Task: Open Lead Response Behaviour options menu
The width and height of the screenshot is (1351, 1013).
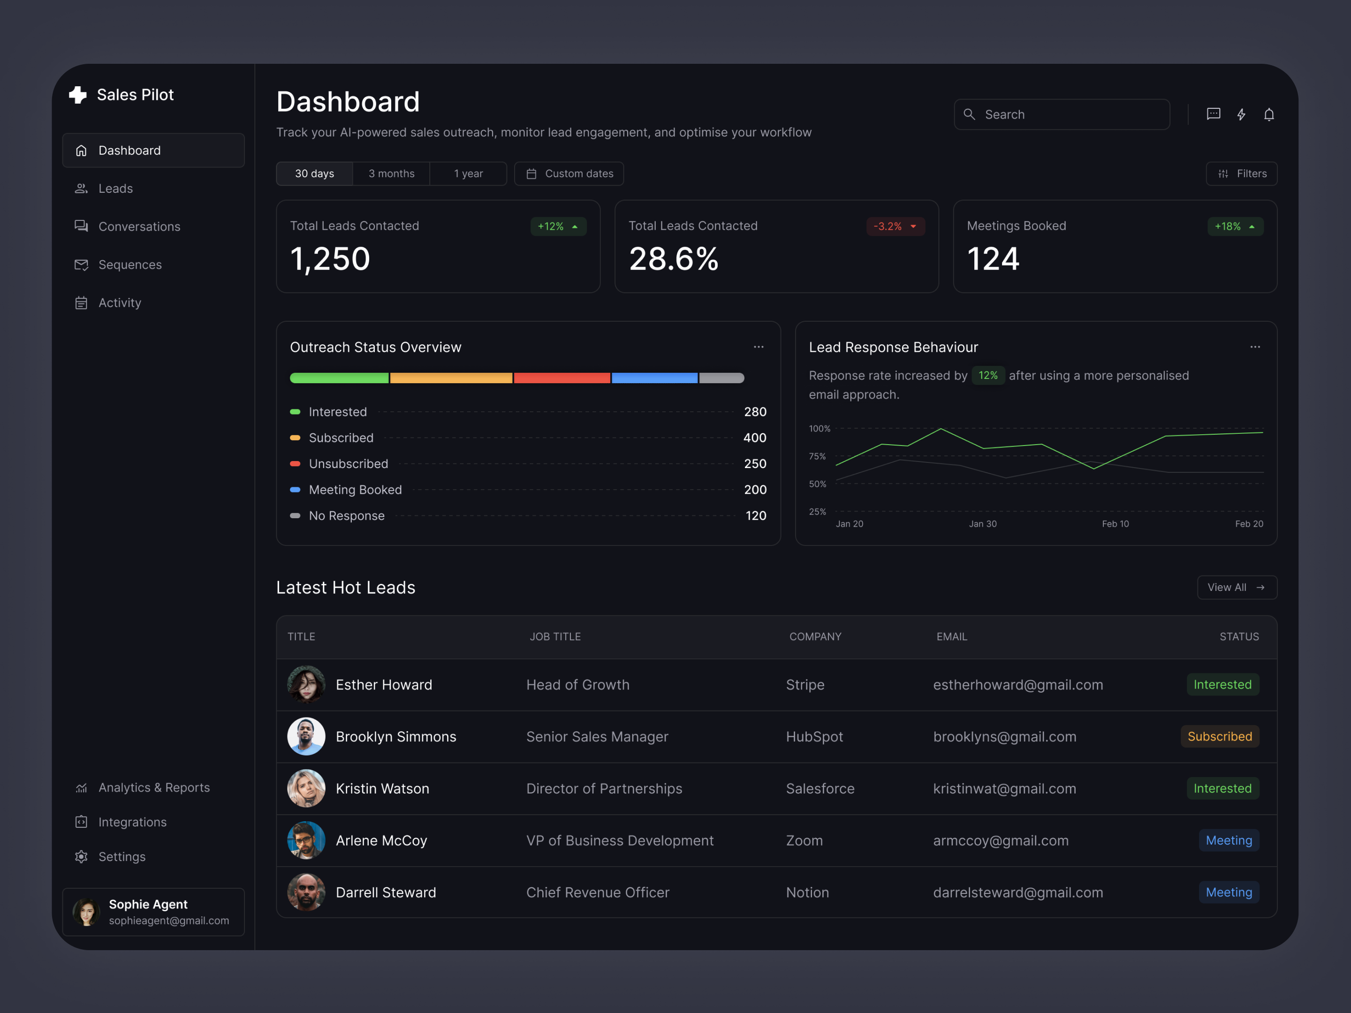Action: point(1255,347)
